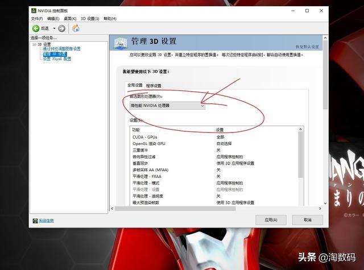Open the 帮助(H) menu
Screen dimensions: 364x270
[x=110, y=19]
